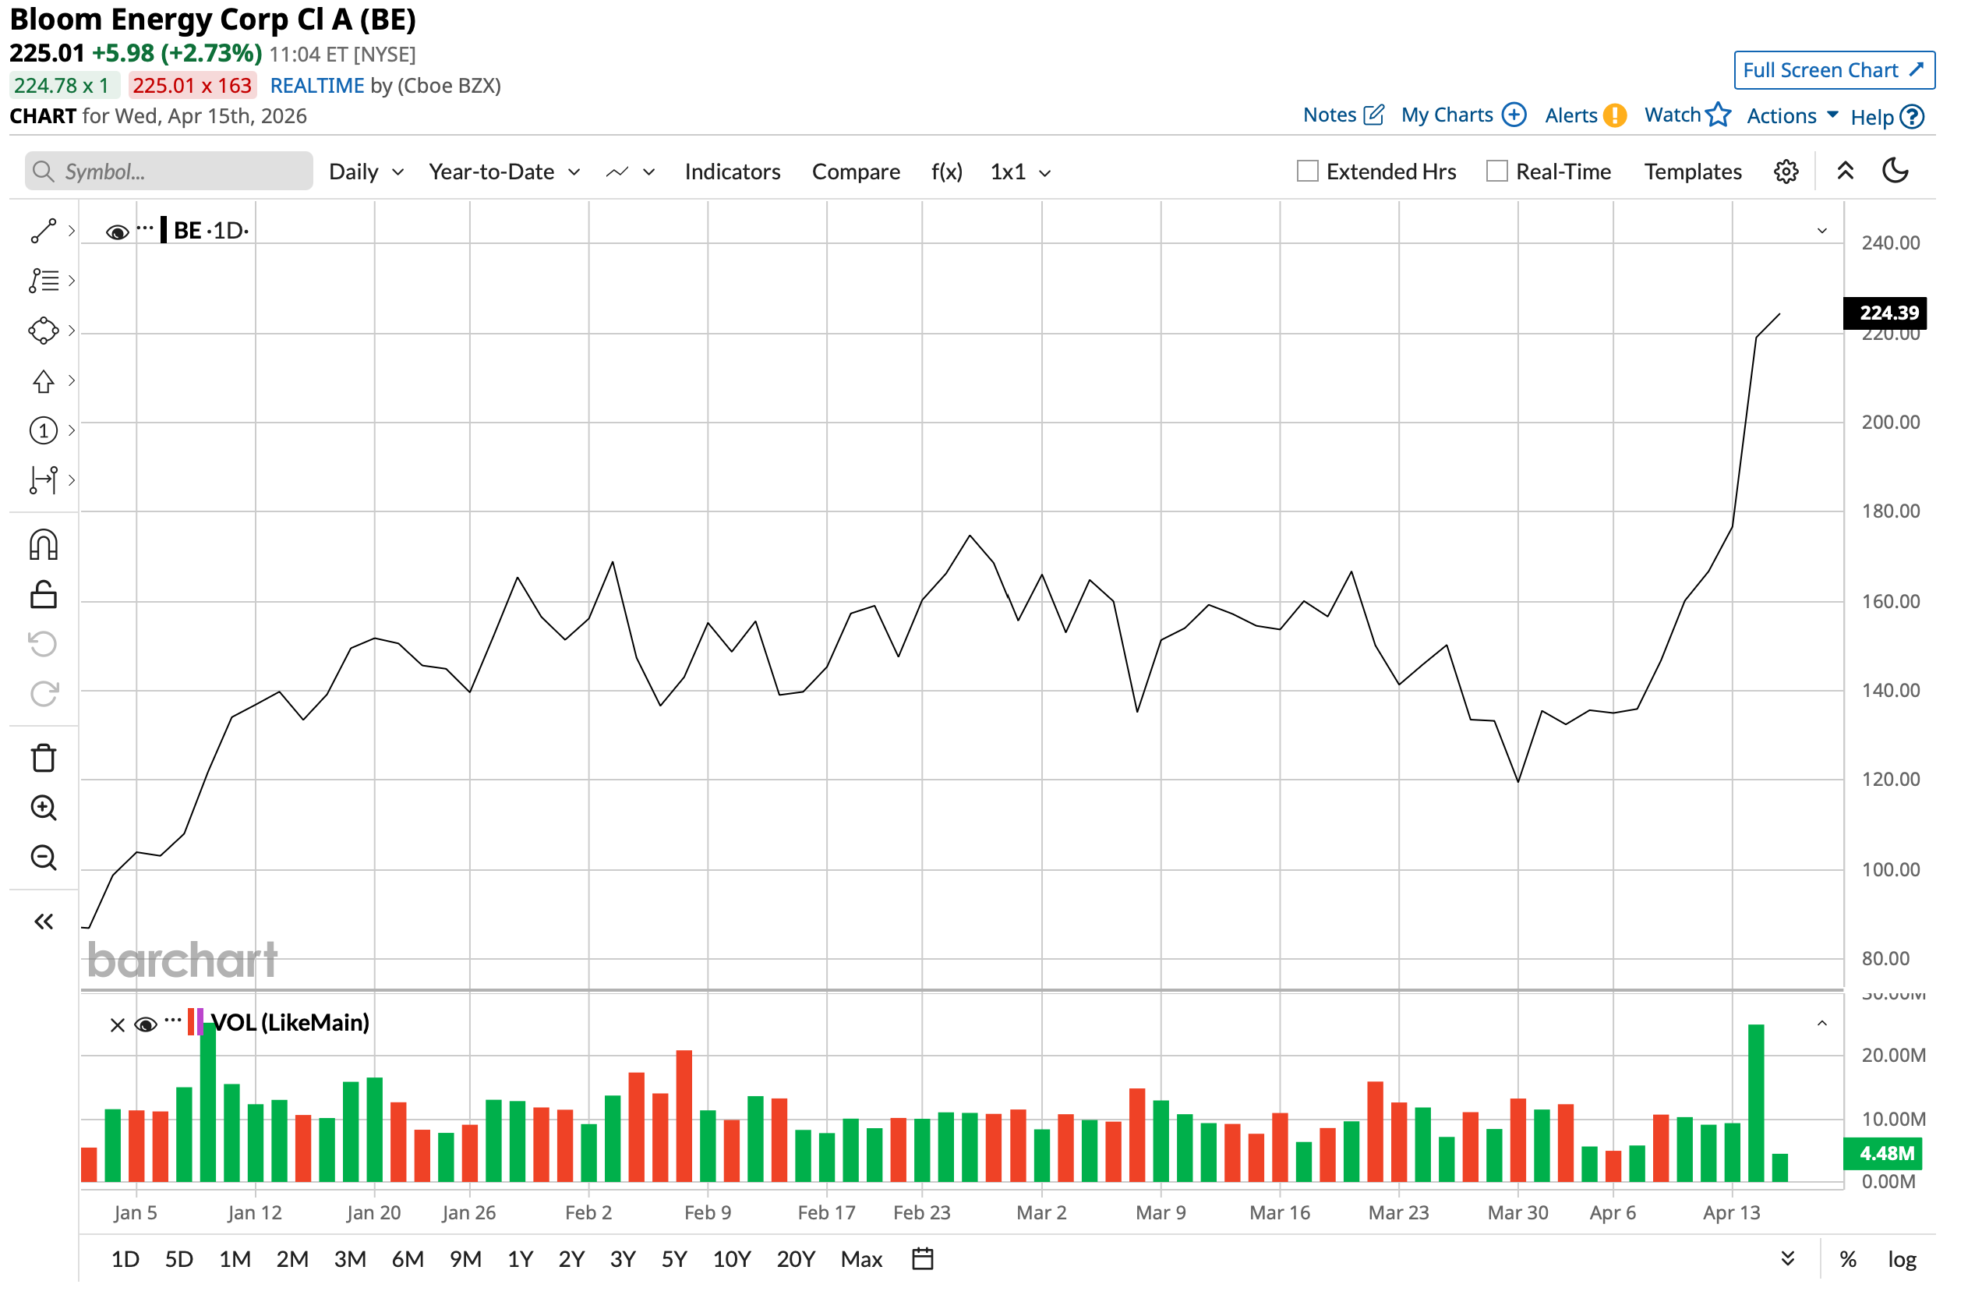Open the Daily frequency dropdown
Viewport: 1975px width, 1302px height.
366,172
